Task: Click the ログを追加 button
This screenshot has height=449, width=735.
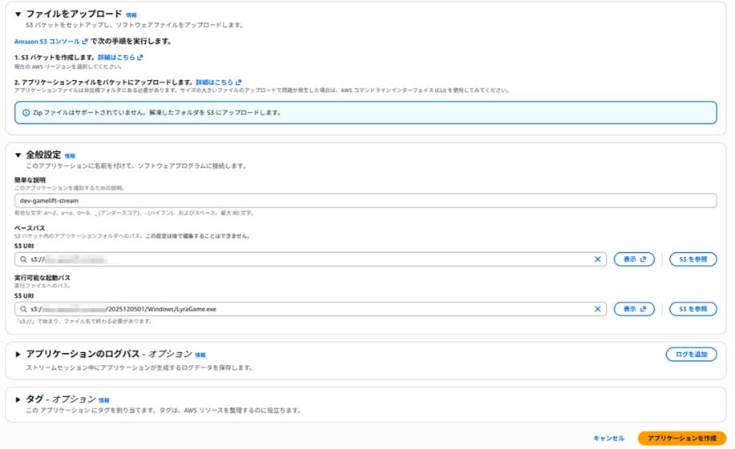Action: (x=691, y=355)
